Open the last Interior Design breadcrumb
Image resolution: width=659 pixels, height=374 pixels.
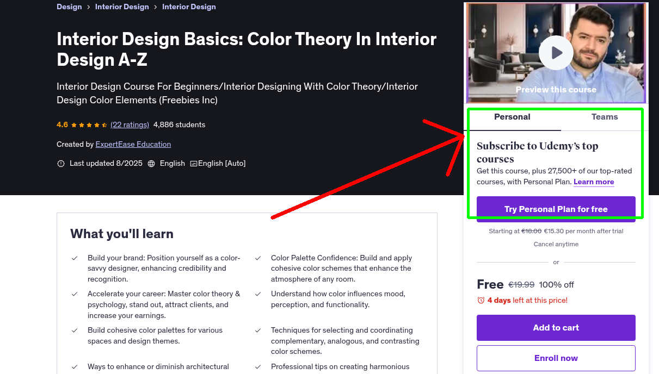tap(189, 7)
